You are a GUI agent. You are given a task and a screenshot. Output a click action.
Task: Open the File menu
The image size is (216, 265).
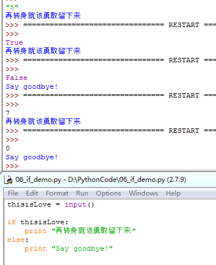pos(13,193)
